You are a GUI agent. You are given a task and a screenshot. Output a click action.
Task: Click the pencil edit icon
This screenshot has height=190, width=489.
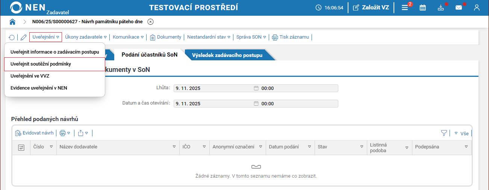coord(23,37)
